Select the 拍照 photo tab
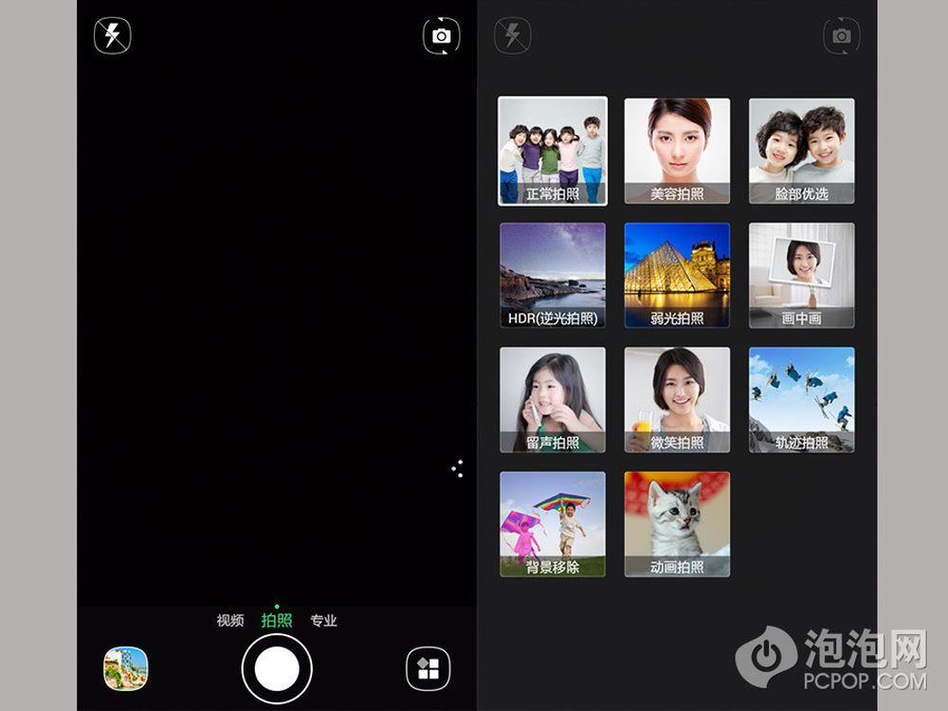 tap(277, 621)
